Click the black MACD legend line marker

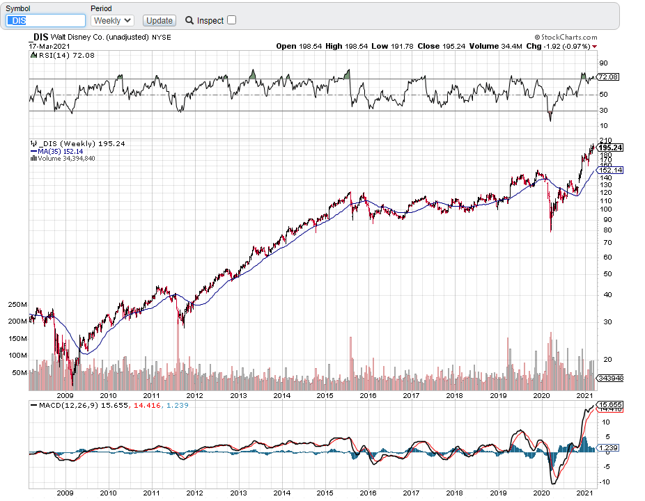click(33, 405)
